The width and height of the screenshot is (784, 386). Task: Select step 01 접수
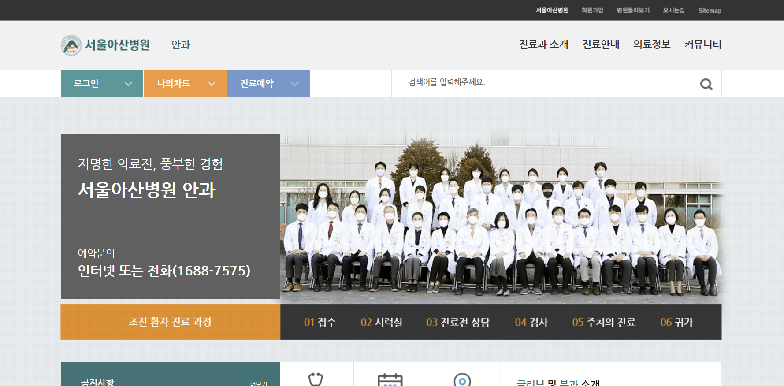320,322
